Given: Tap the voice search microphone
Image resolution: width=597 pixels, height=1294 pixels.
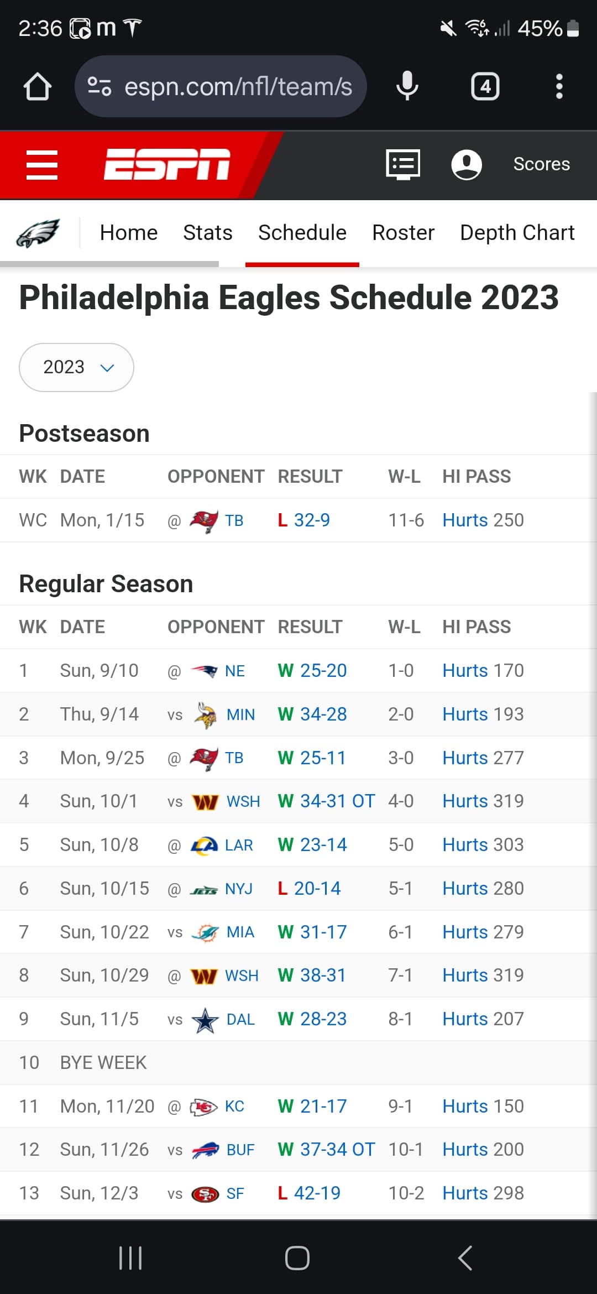Looking at the screenshot, I should pyautogui.click(x=407, y=87).
